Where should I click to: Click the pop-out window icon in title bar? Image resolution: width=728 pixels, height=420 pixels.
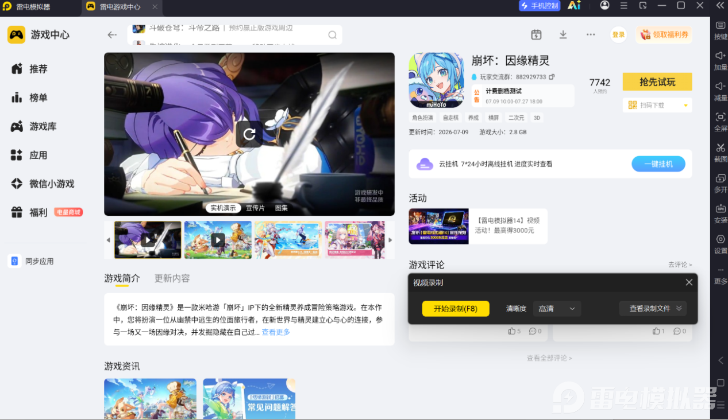[x=643, y=5]
